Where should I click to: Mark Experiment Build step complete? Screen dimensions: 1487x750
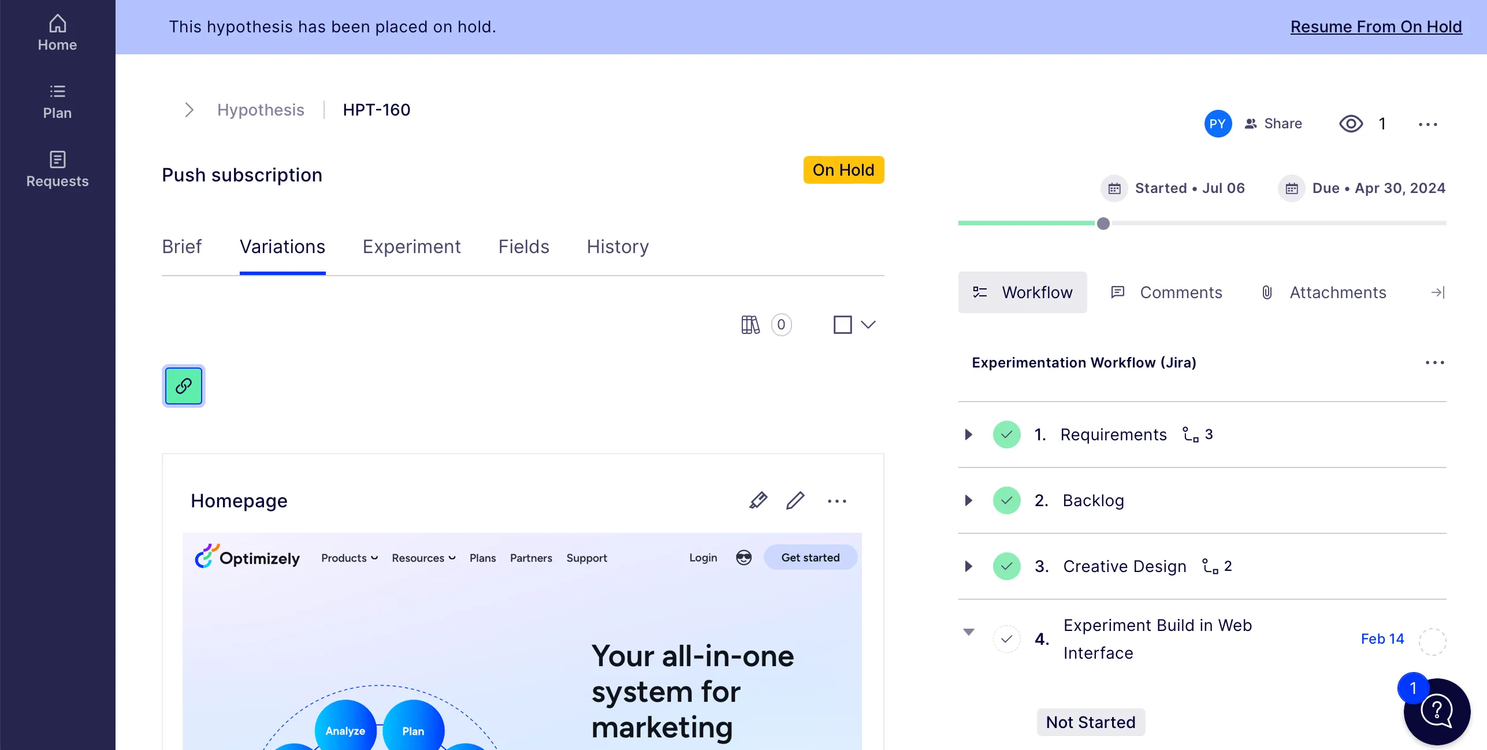[x=1006, y=639]
